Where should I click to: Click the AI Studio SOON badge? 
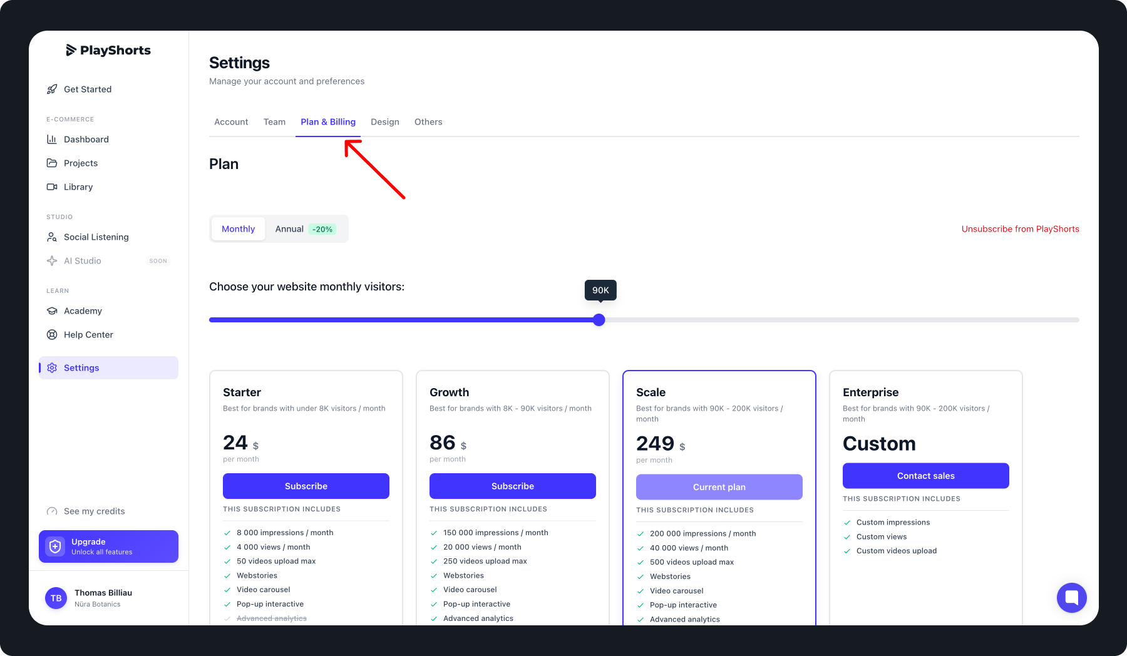pyautogui.click(x=158, y=261)
